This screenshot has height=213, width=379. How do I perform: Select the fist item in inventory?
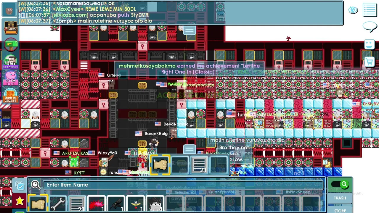click(38, 204)
